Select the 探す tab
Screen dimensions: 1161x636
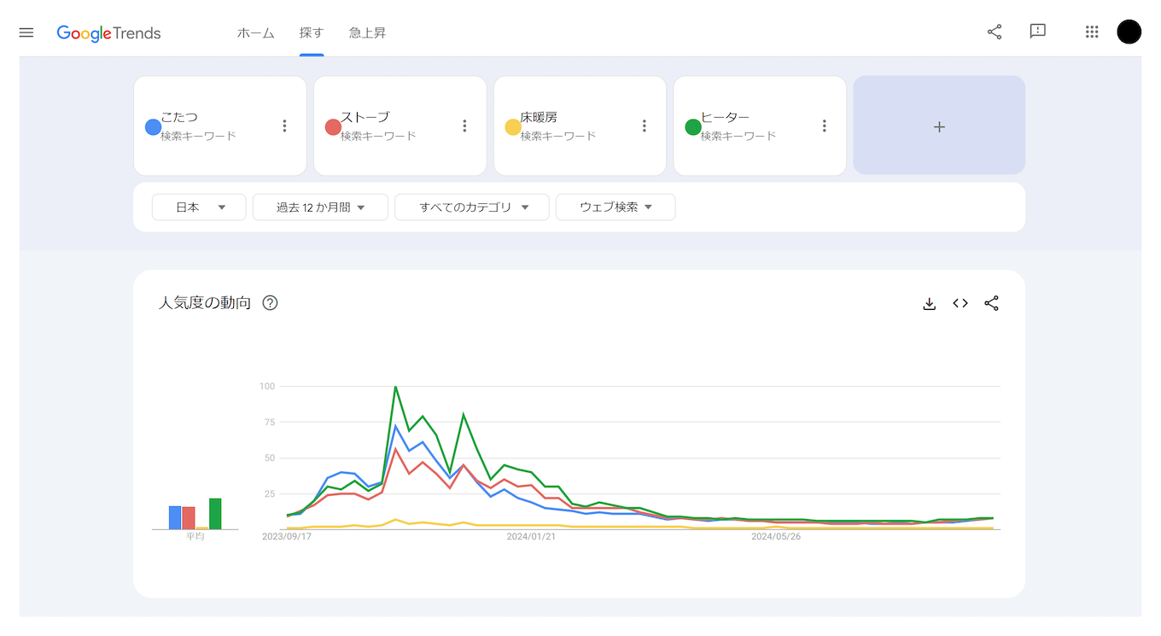(x=312, y=33)
